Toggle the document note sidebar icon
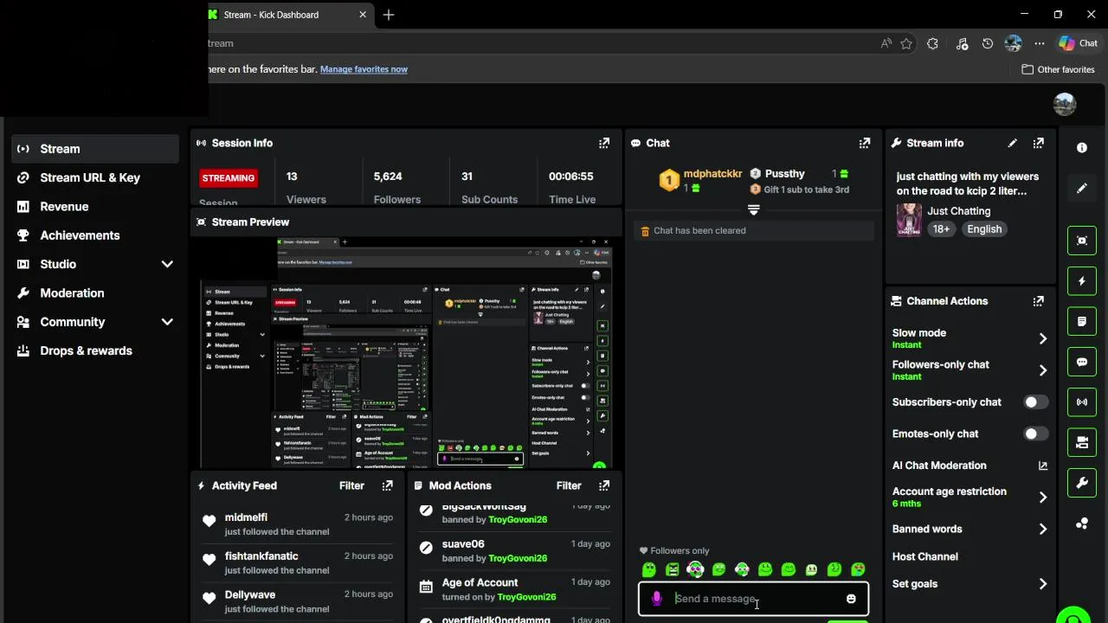The height and width of the screenshot is (623, 1108). pos(1082,321)
